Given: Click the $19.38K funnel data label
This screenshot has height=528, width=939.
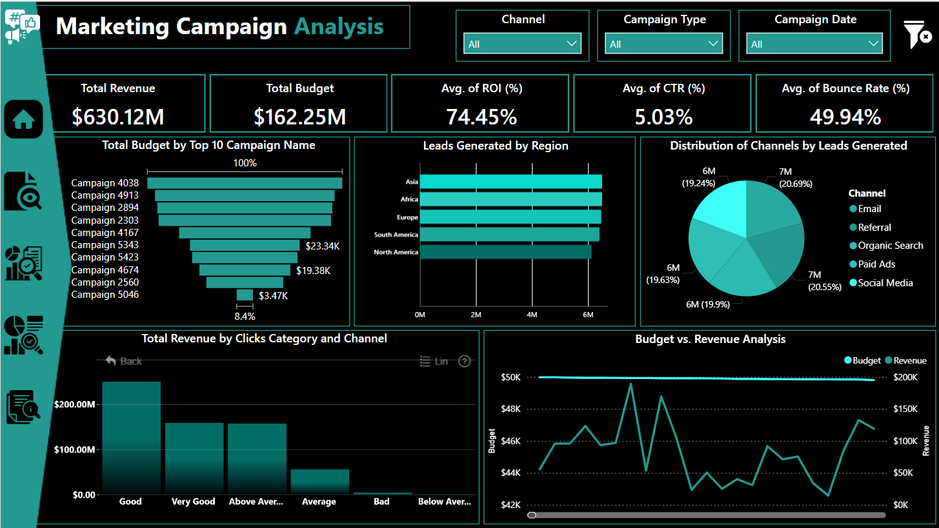Looking at the screenshot, I should coord(313,271).
